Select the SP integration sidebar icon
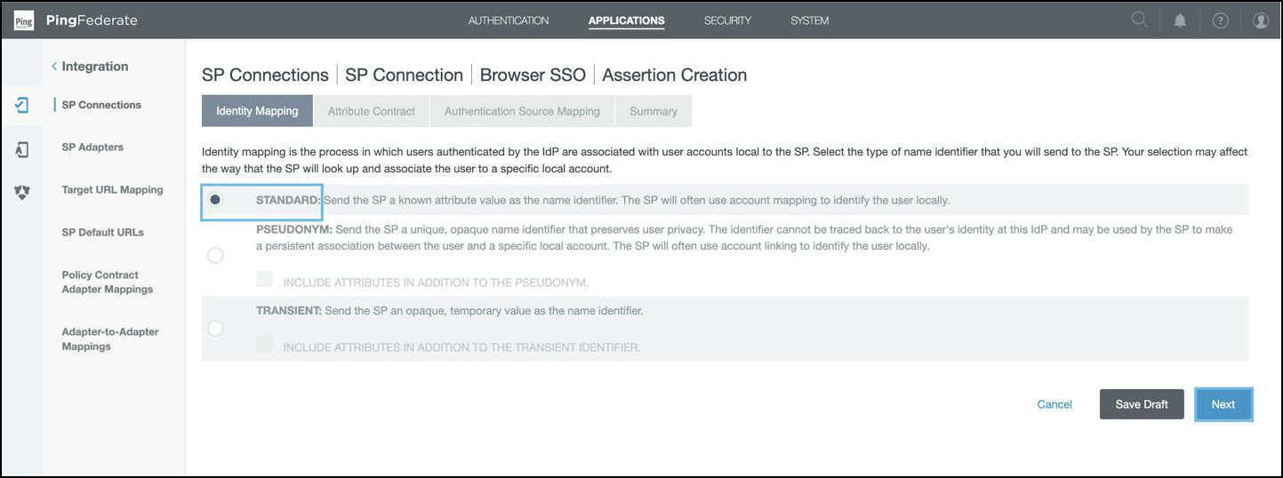This screenshot has width=1283, height=478. [22, 105]
